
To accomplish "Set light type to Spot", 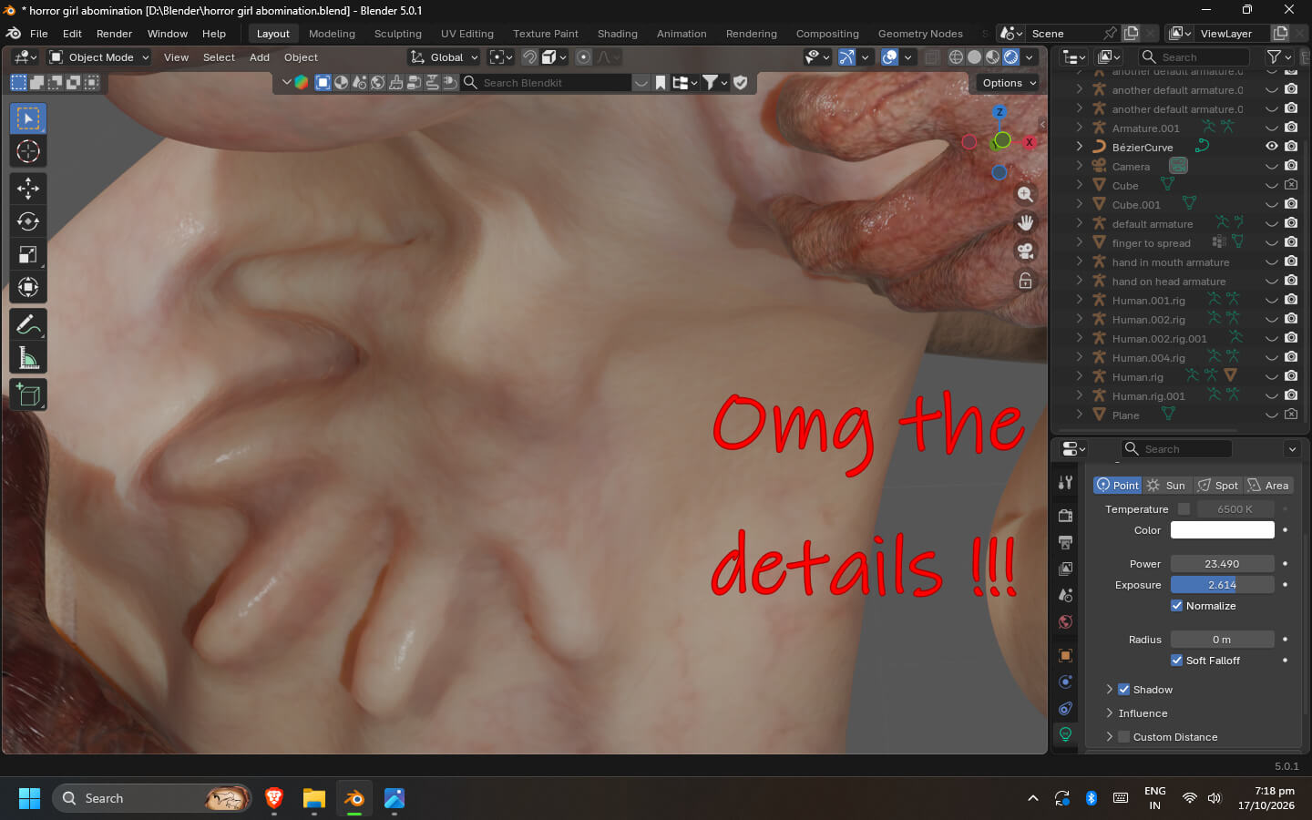I will [1218, 486].
